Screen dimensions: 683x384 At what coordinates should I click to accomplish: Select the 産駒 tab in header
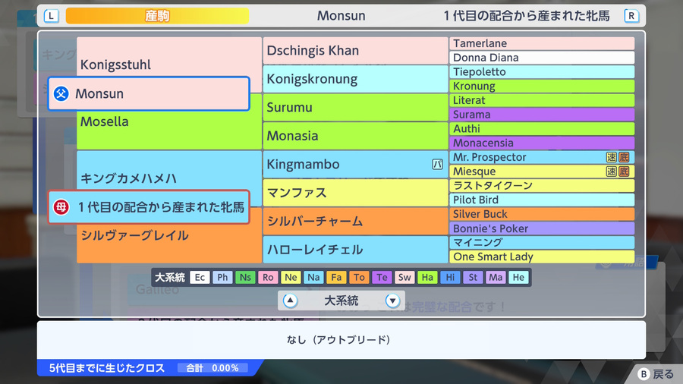[x=157, y=16]
